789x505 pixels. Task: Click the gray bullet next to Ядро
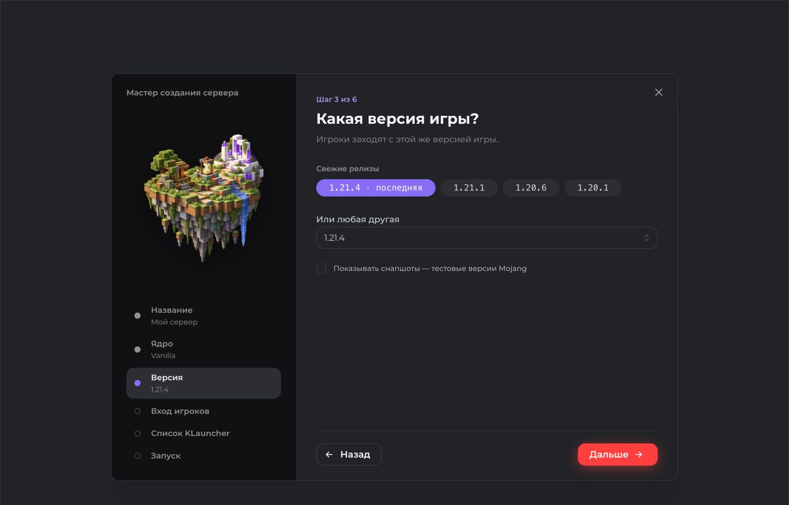coord(137,349)
